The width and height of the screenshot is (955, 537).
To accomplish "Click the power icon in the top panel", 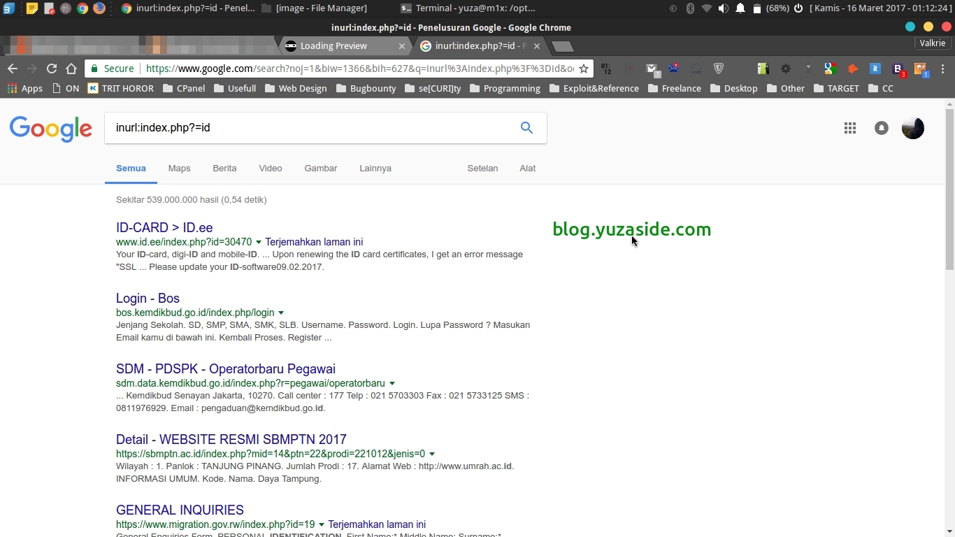I will [798, 8].
